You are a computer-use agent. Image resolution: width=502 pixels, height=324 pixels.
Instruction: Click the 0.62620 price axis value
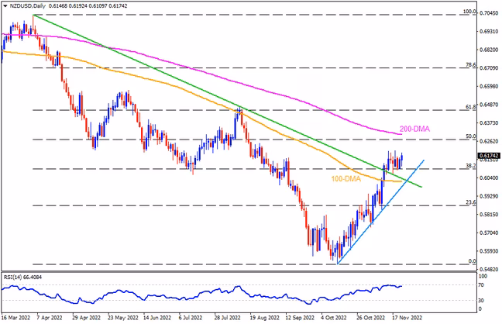489,141
